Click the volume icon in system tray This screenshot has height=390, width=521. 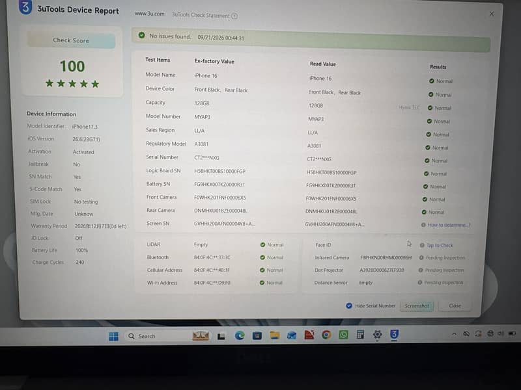501,333
